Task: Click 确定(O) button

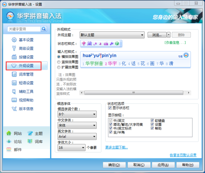Action: [114, 165]
